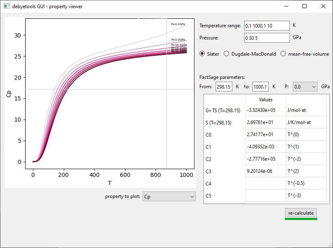Select the C4 empty value cell
Image resolution: width=333 pixels, height=248 pixels.
point(266,183)
